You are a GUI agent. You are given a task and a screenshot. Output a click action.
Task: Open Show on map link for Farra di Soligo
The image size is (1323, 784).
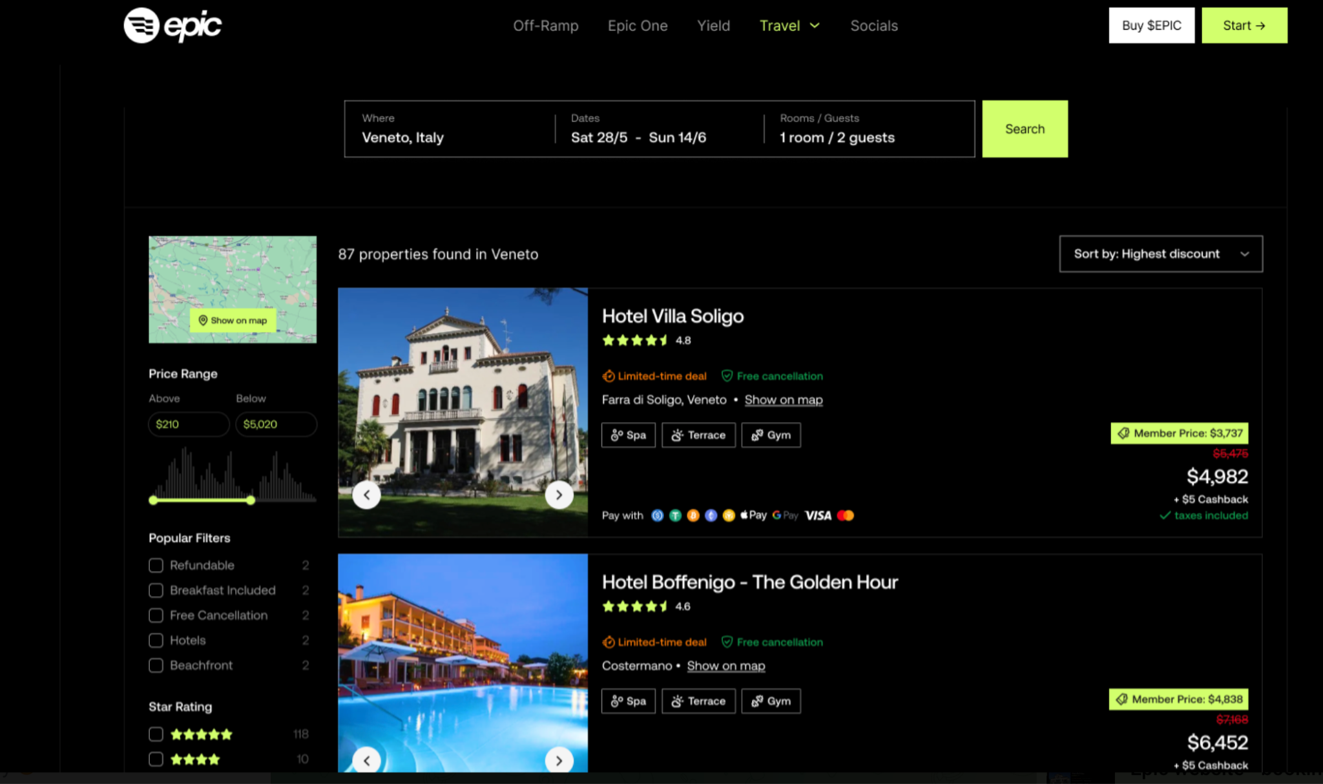784,400
